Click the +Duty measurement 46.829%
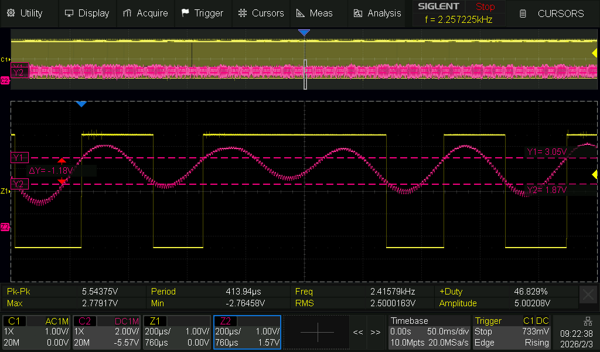 coord(531,292)
